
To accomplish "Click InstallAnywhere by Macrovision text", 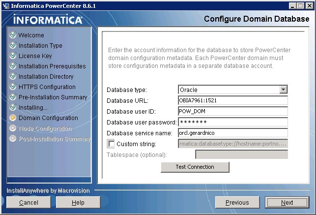I will [x=48, y=190].
